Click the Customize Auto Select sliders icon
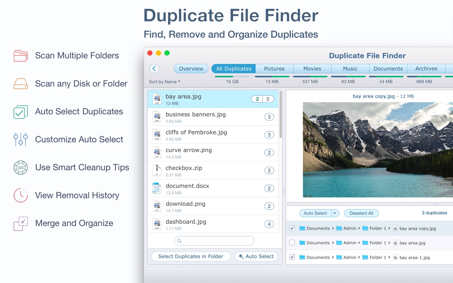 tap(21, 140)
